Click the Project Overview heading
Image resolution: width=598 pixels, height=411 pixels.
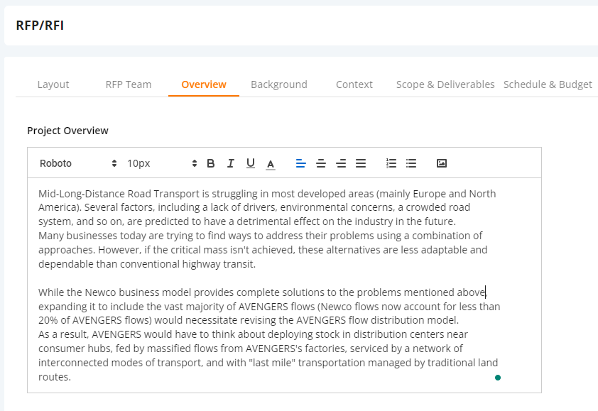click(68, 131)
